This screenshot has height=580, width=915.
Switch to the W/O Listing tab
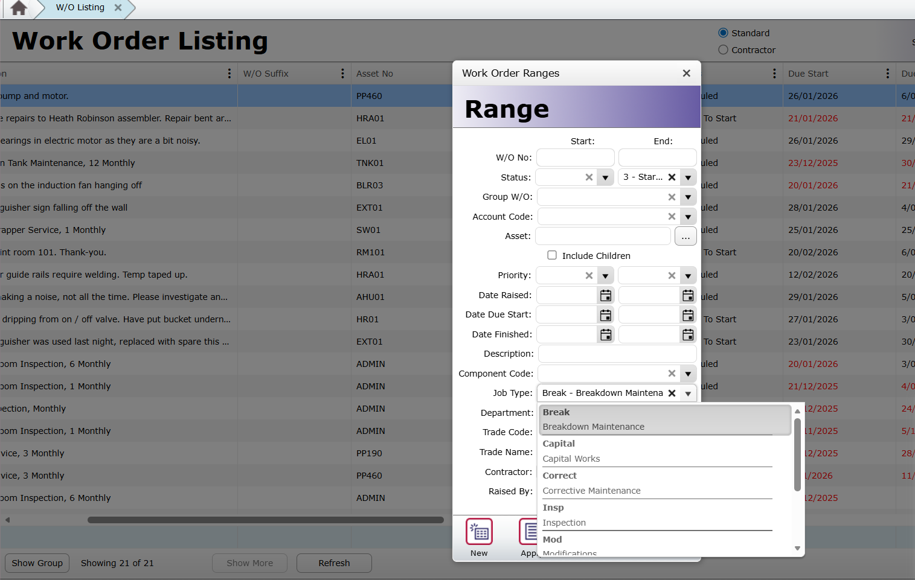click(80, 8)
